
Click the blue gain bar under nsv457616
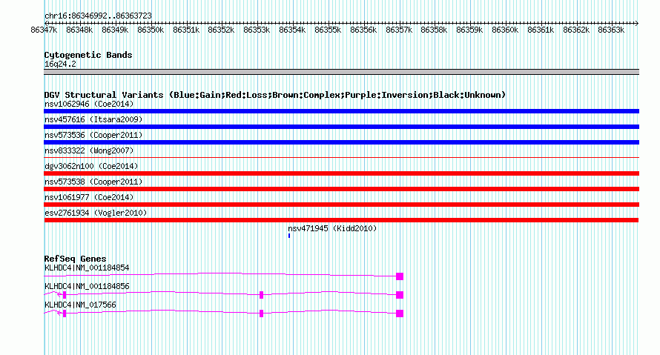point(341,127)
